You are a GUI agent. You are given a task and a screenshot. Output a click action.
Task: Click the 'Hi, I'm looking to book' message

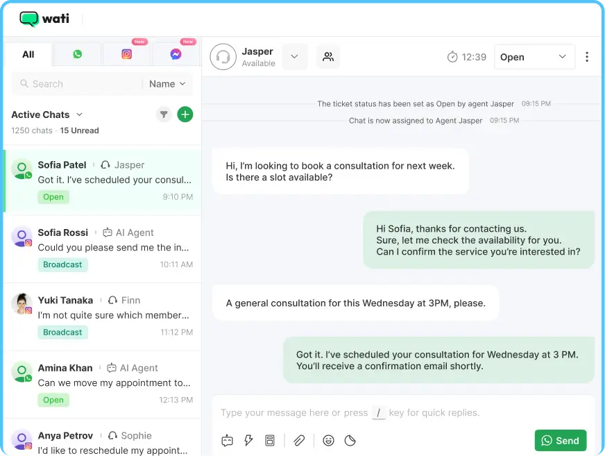(x=340, y=171)
